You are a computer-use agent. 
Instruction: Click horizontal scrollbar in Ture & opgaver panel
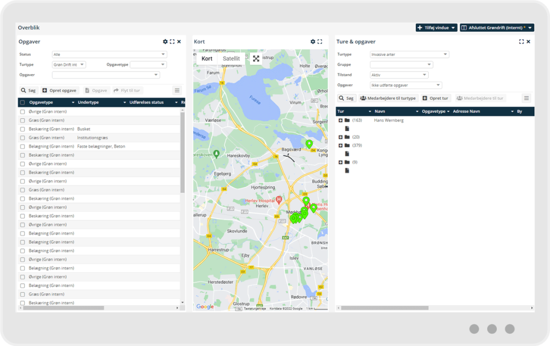(385, 308)
